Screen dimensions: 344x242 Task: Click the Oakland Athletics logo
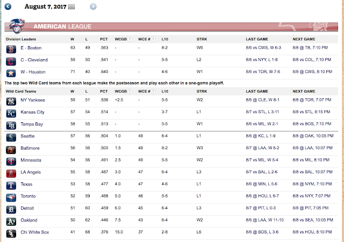pos(11,222)
